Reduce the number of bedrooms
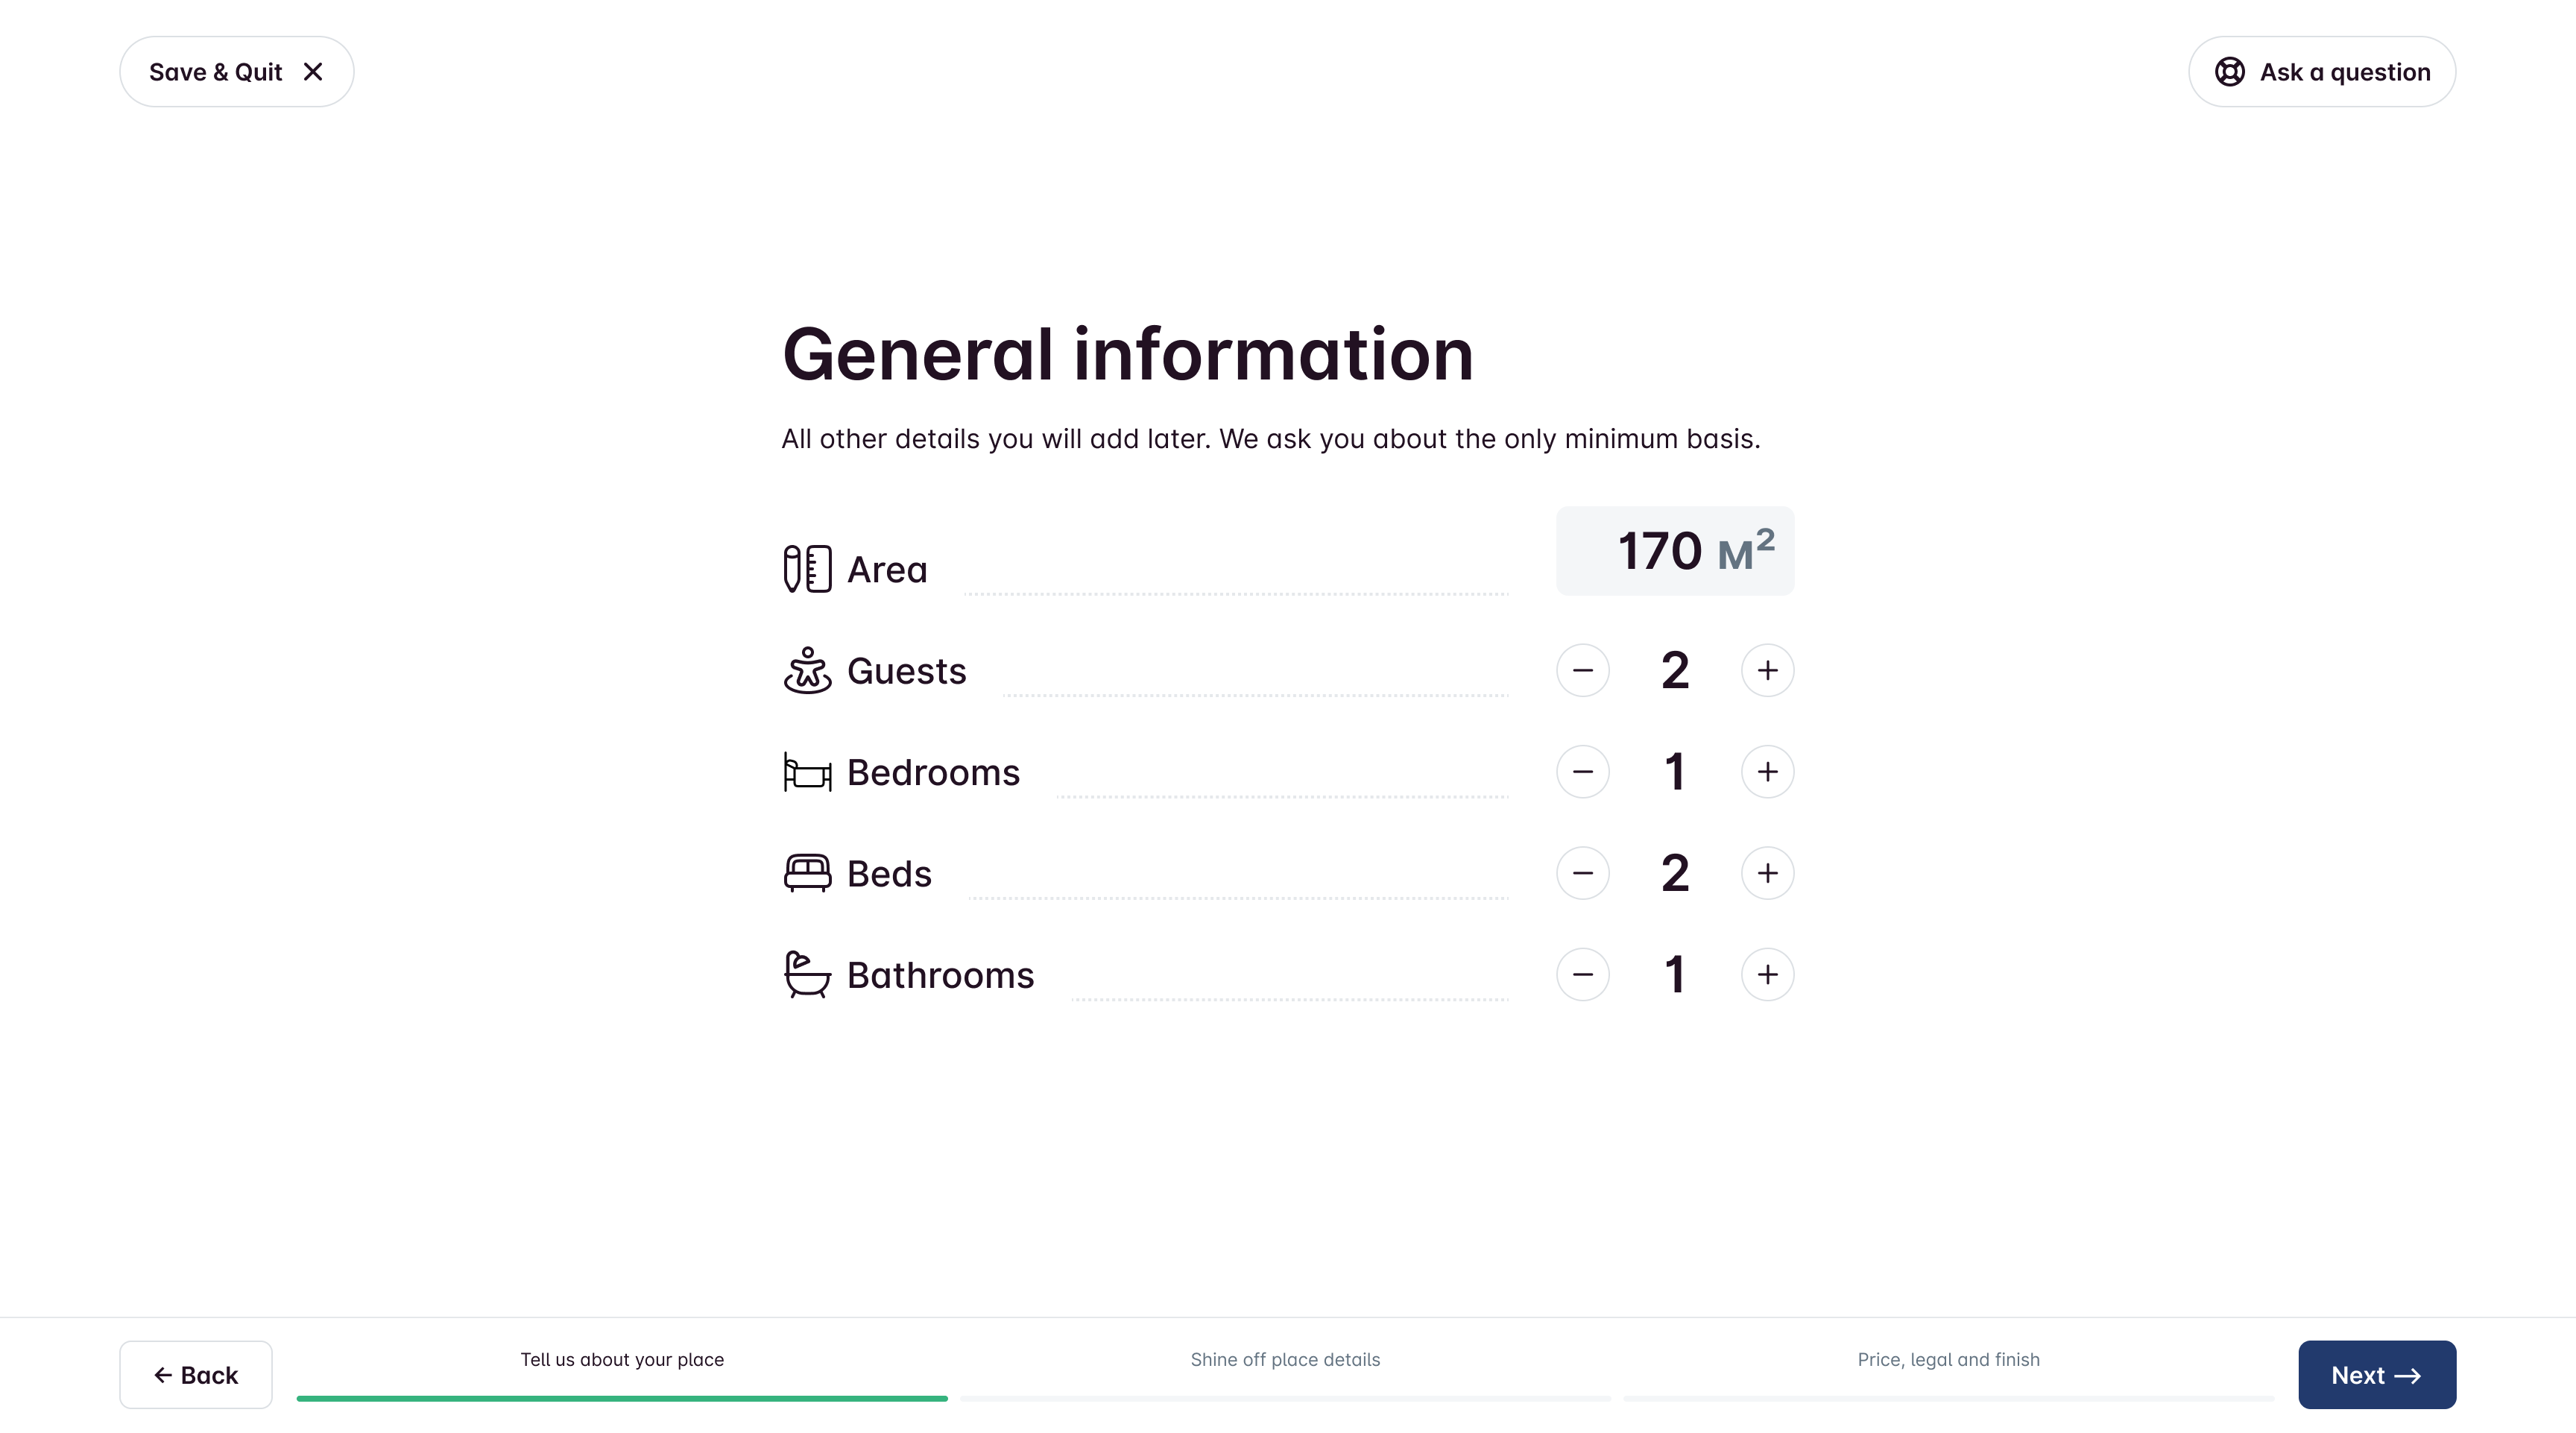The height and width of the screenshot is (1433, 2576). tap(1582, 772)
